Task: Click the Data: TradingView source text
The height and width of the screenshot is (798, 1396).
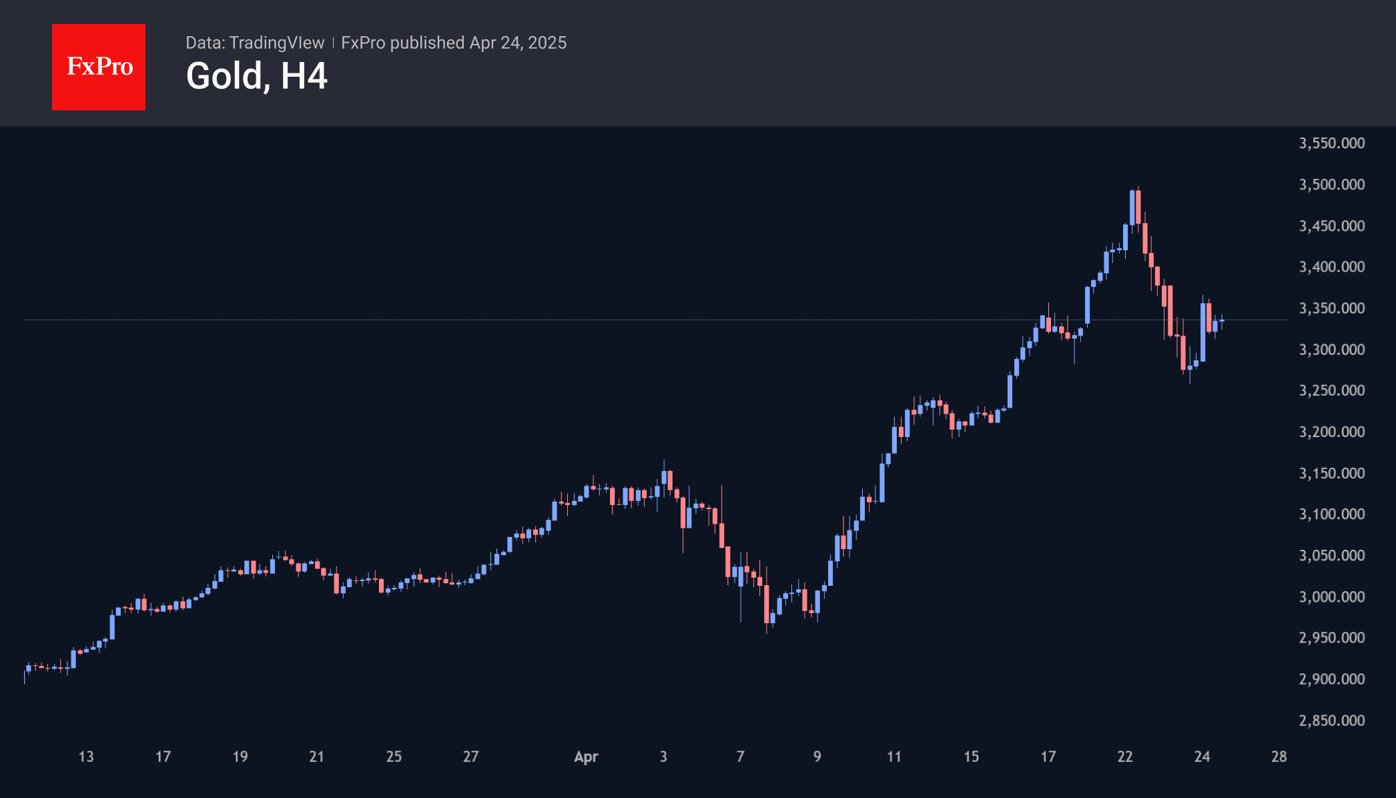Action: [x=255, y=43]
